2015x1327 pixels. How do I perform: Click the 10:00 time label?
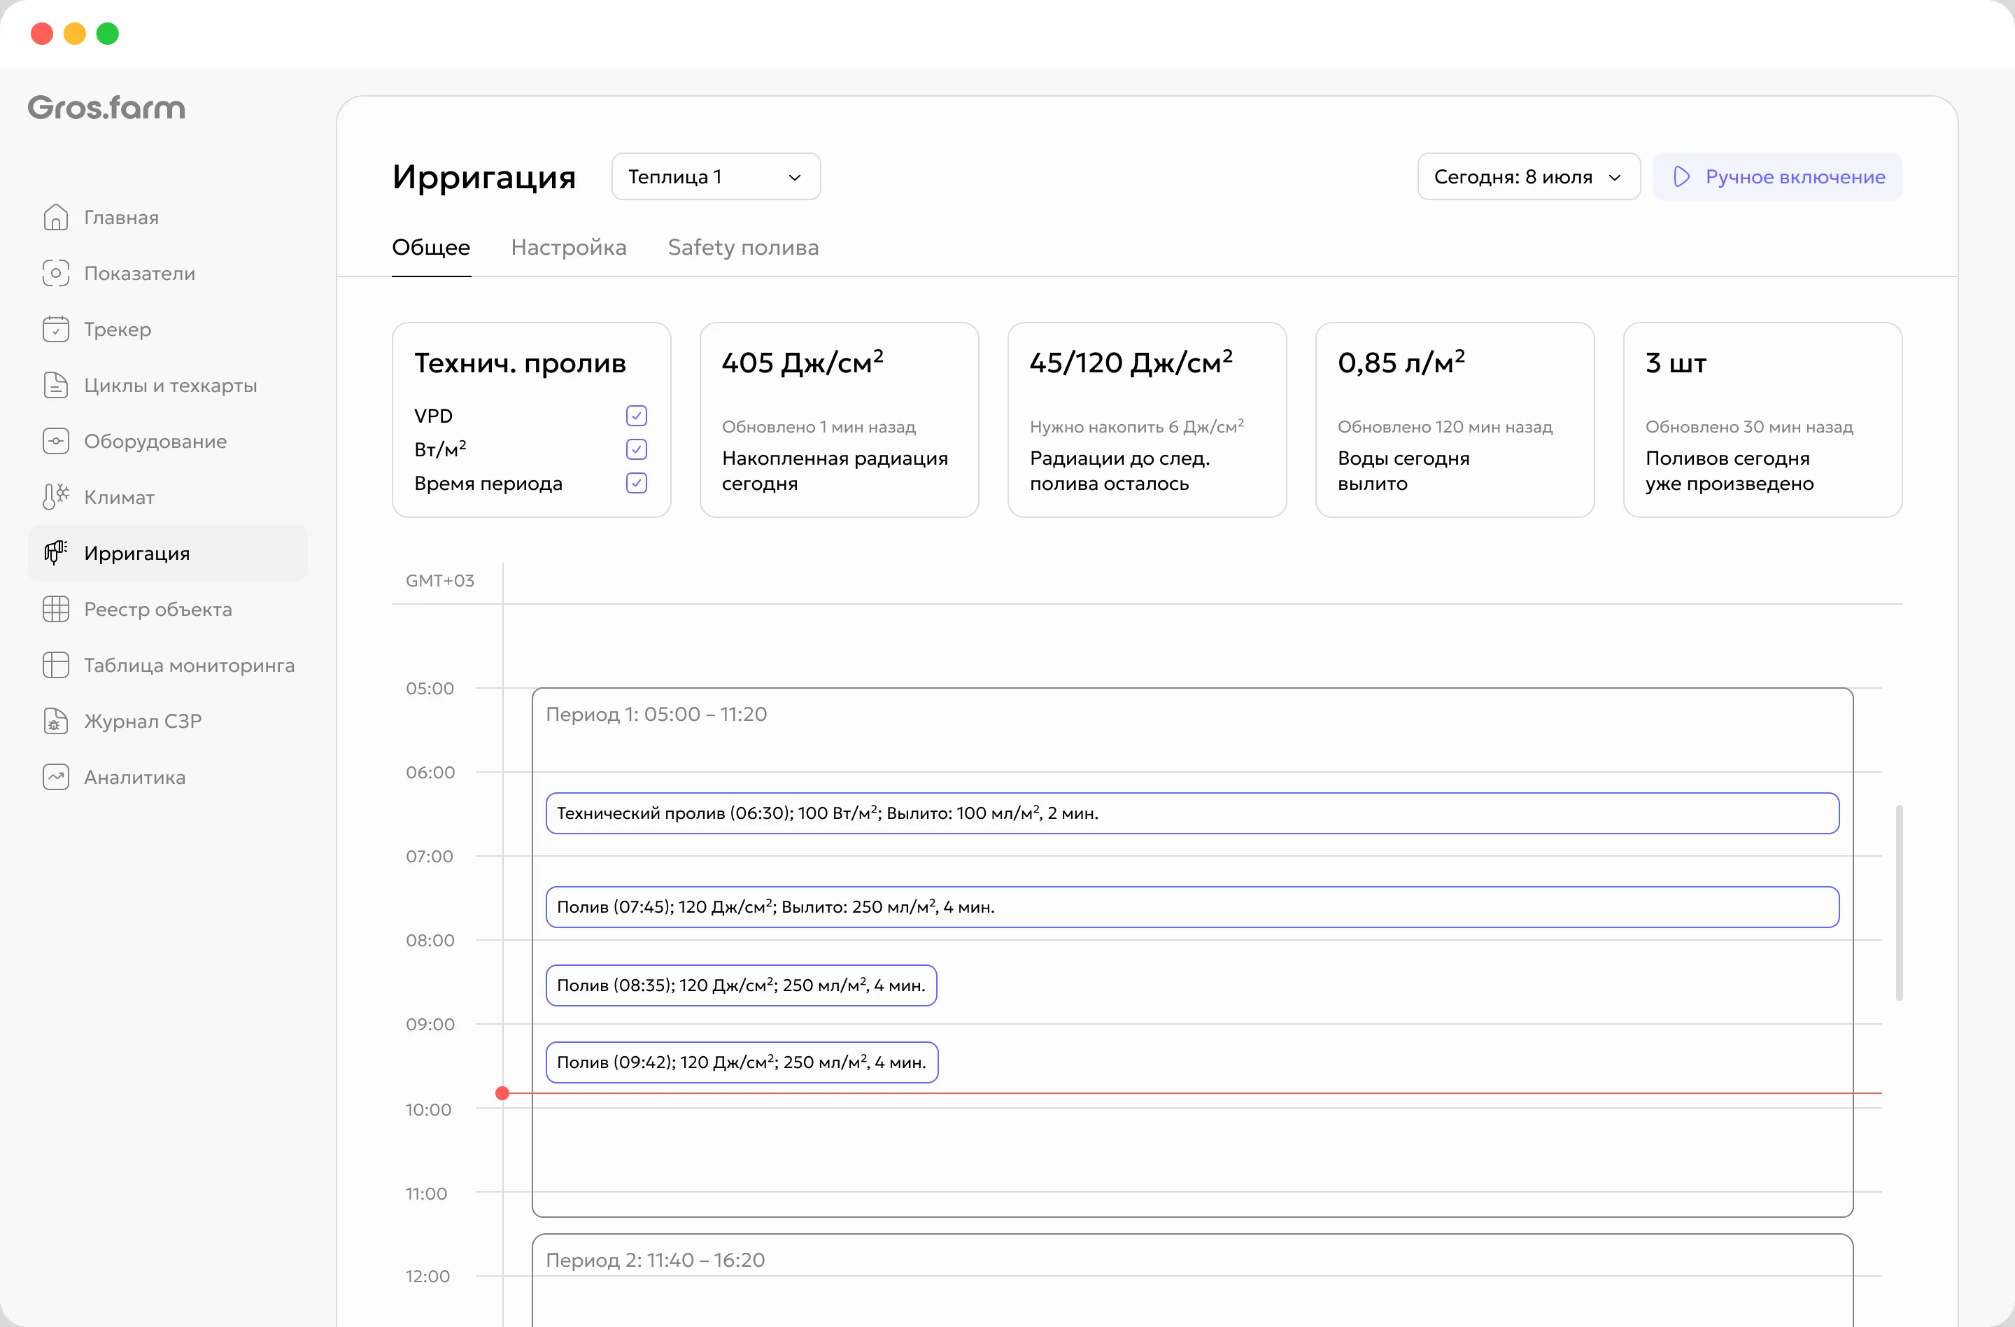[428, 1109]
